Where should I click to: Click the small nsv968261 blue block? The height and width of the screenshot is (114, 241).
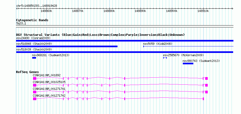(34, 58)
